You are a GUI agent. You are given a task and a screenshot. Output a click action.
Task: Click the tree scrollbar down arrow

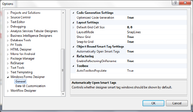coord(63,94)
